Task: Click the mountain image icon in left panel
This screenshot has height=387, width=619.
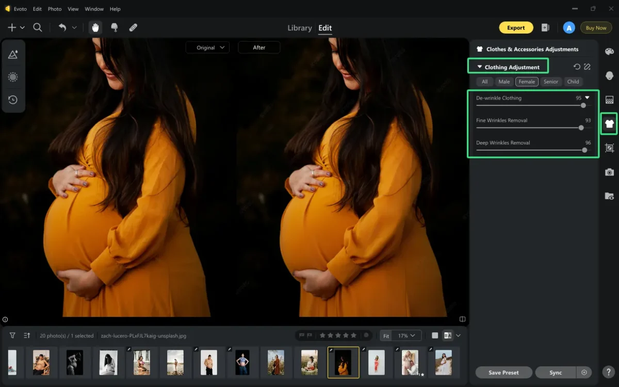Action: point(13,54)
